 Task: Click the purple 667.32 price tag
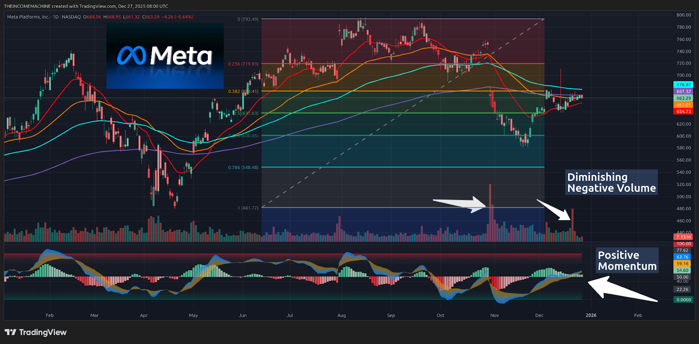pos(684,91)
